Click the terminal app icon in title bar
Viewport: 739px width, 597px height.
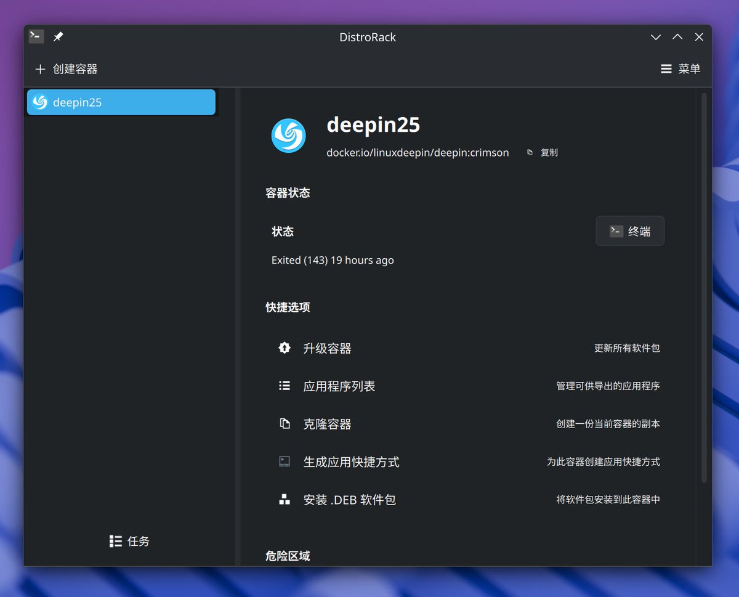click(x=36, y=37)
